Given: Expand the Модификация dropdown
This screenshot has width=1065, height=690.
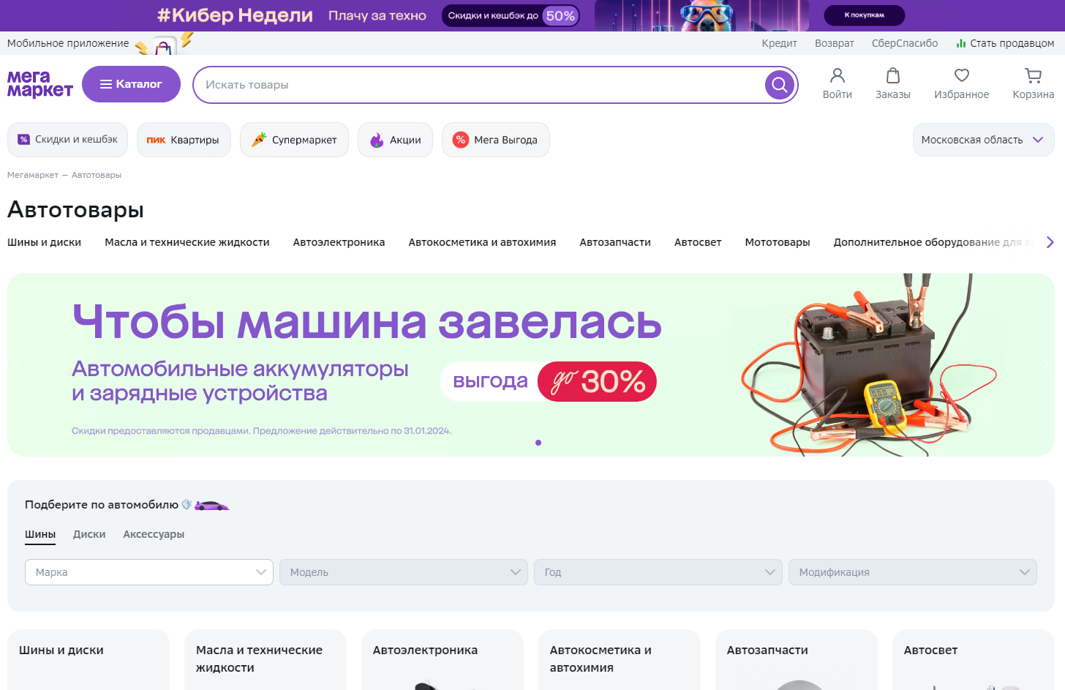Looking at the screenshot, I should (913, 572).
